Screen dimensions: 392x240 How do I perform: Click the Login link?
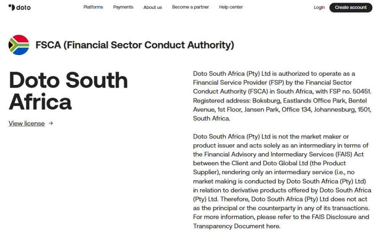coord(319,7)
